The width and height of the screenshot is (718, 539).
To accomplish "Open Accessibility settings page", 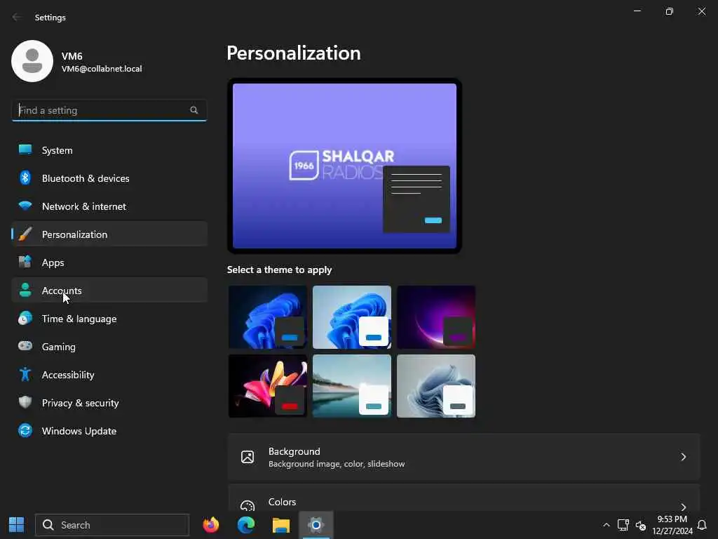I will pos(109,375).
